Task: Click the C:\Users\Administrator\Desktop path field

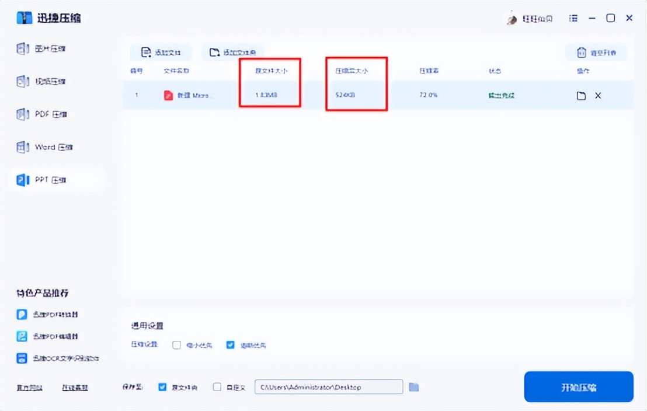Action: pyautogui.click(x=329, y=387)
